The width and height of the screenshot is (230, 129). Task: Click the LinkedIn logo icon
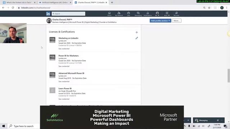48,14
